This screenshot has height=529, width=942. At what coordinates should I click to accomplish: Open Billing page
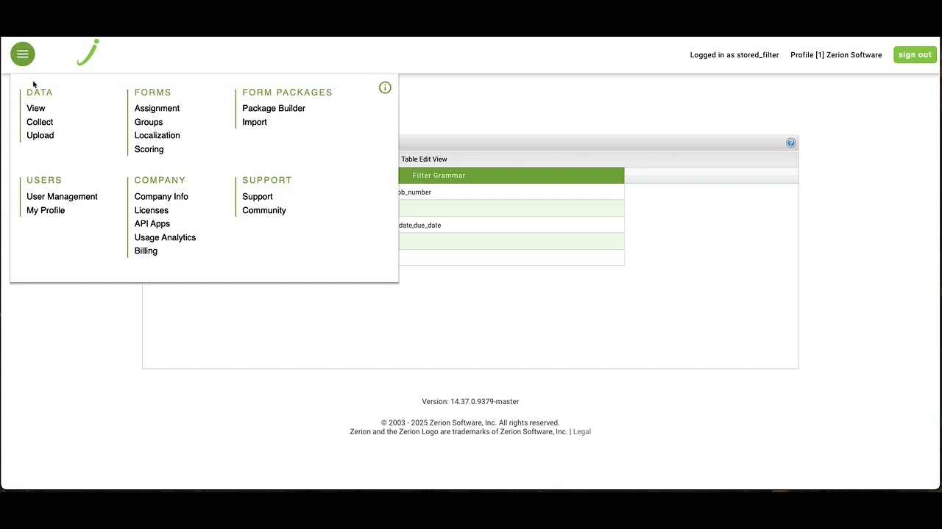click(x=146, y=251)
